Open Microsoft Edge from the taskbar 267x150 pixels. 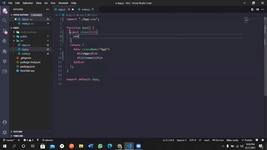110,146
